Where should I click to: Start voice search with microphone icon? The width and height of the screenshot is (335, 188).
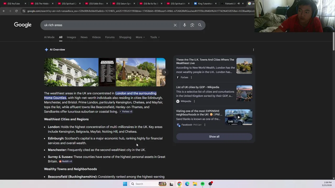click(185, 25)
